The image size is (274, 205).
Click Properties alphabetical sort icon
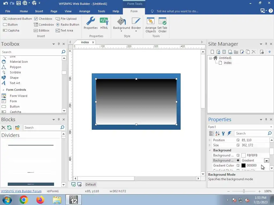[x=217, y=133]
